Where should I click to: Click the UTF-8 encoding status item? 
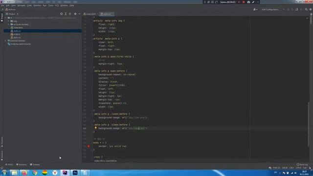[x=298, y=168]
